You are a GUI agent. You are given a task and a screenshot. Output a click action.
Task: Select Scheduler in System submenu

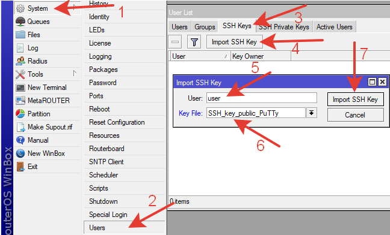point(125,175)
